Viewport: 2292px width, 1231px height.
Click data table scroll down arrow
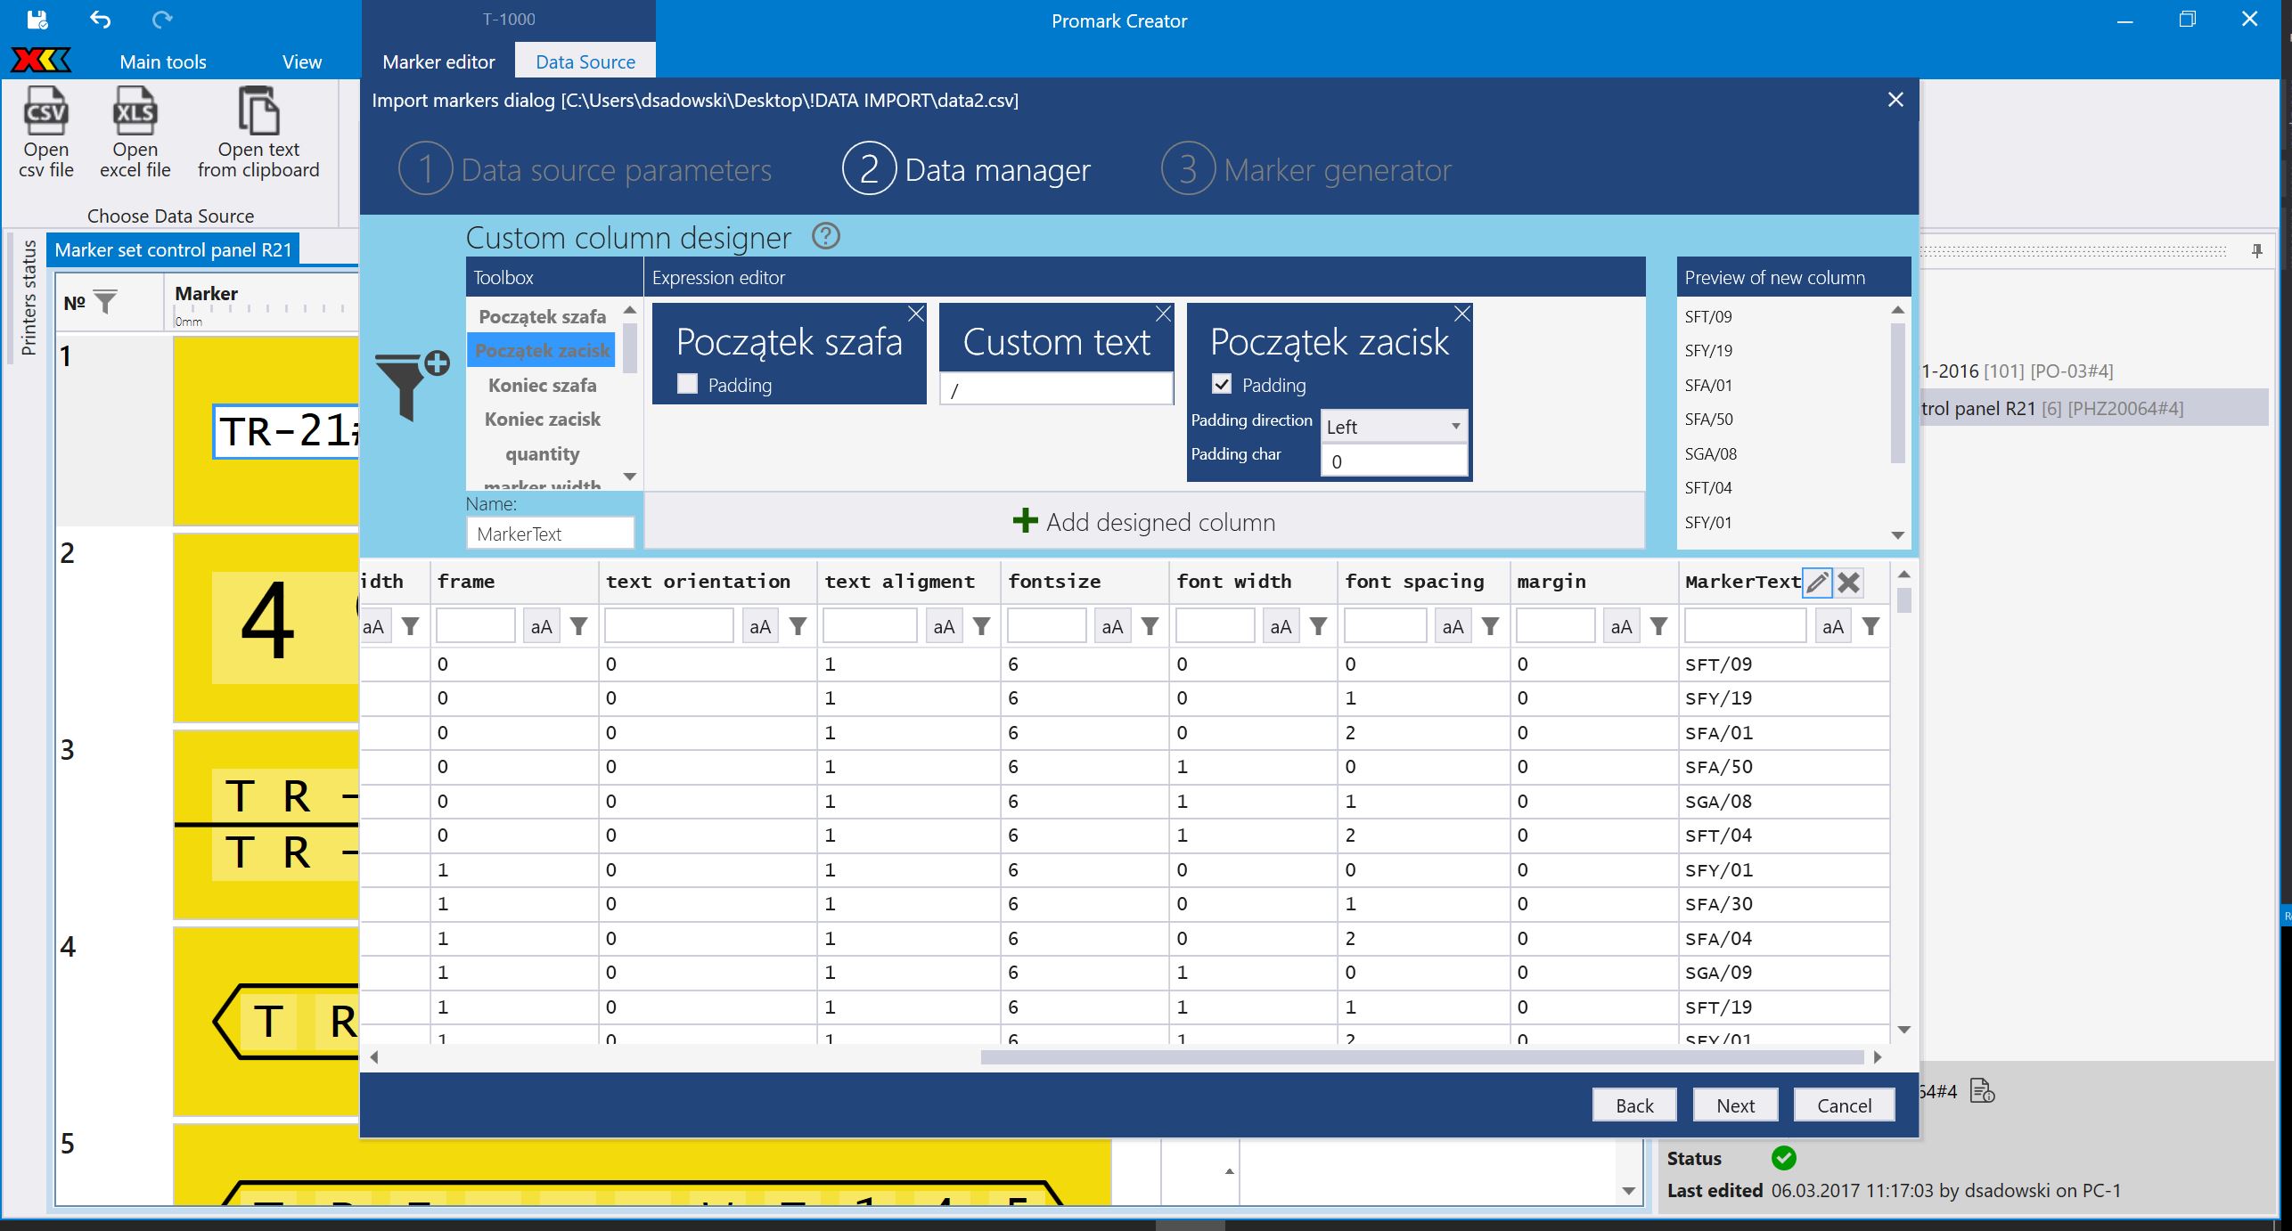click(1904, 1030)
